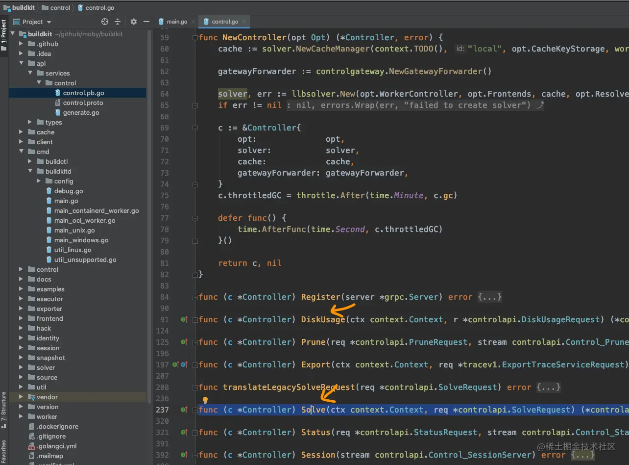Open the Project panel settings gear
This screenshot has height=465, width=629.
tap(133, 22)
